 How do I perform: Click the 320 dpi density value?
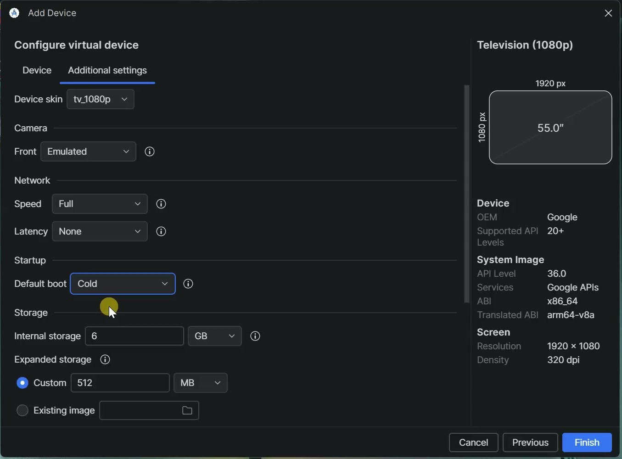click(x=564, y=361)
